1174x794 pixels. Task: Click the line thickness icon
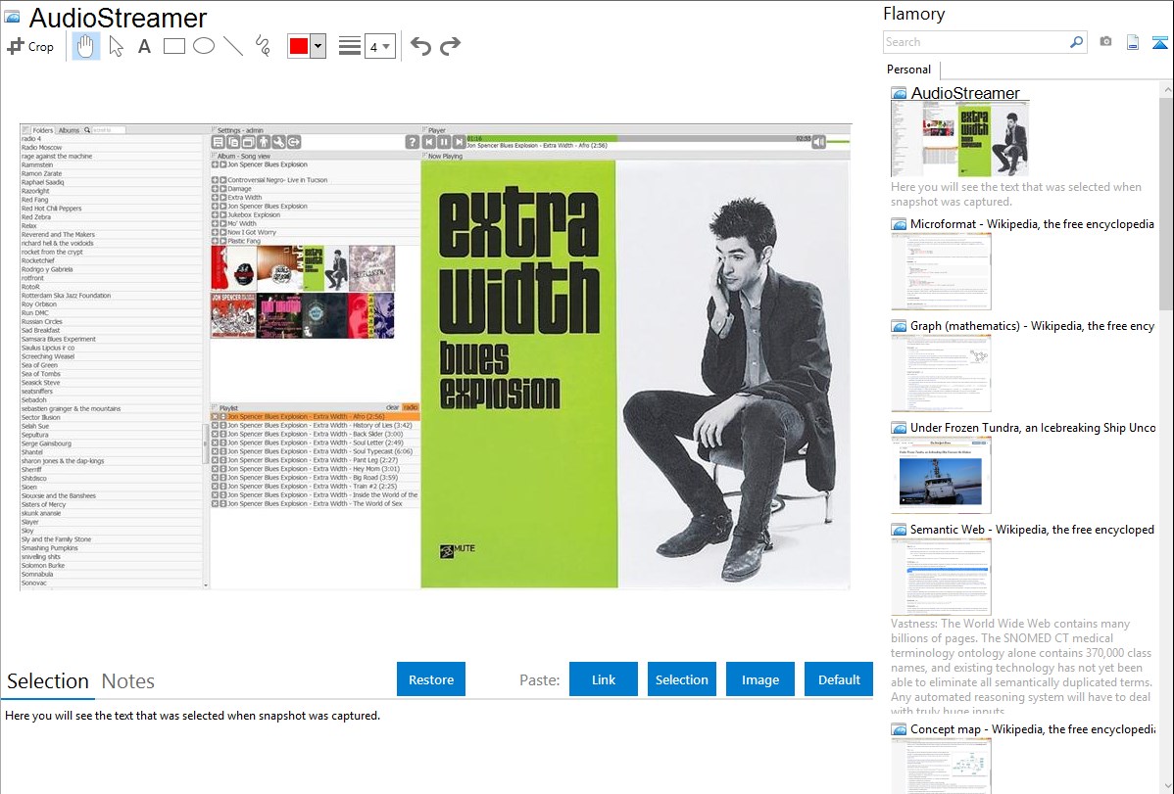[x=350, y=46]
